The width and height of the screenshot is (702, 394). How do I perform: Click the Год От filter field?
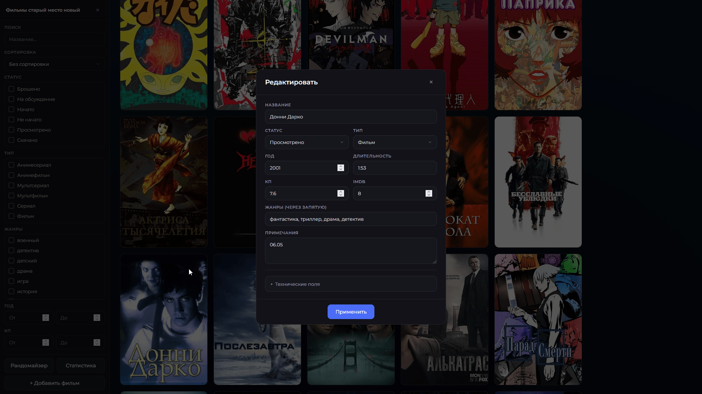(29, 318)
